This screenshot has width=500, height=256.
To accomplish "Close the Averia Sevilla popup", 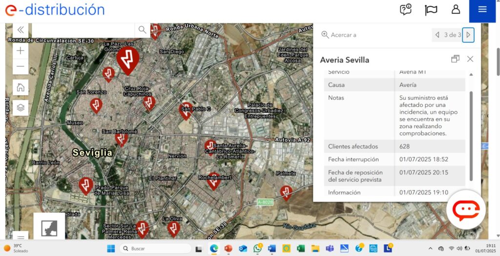I will click(470, 59).
